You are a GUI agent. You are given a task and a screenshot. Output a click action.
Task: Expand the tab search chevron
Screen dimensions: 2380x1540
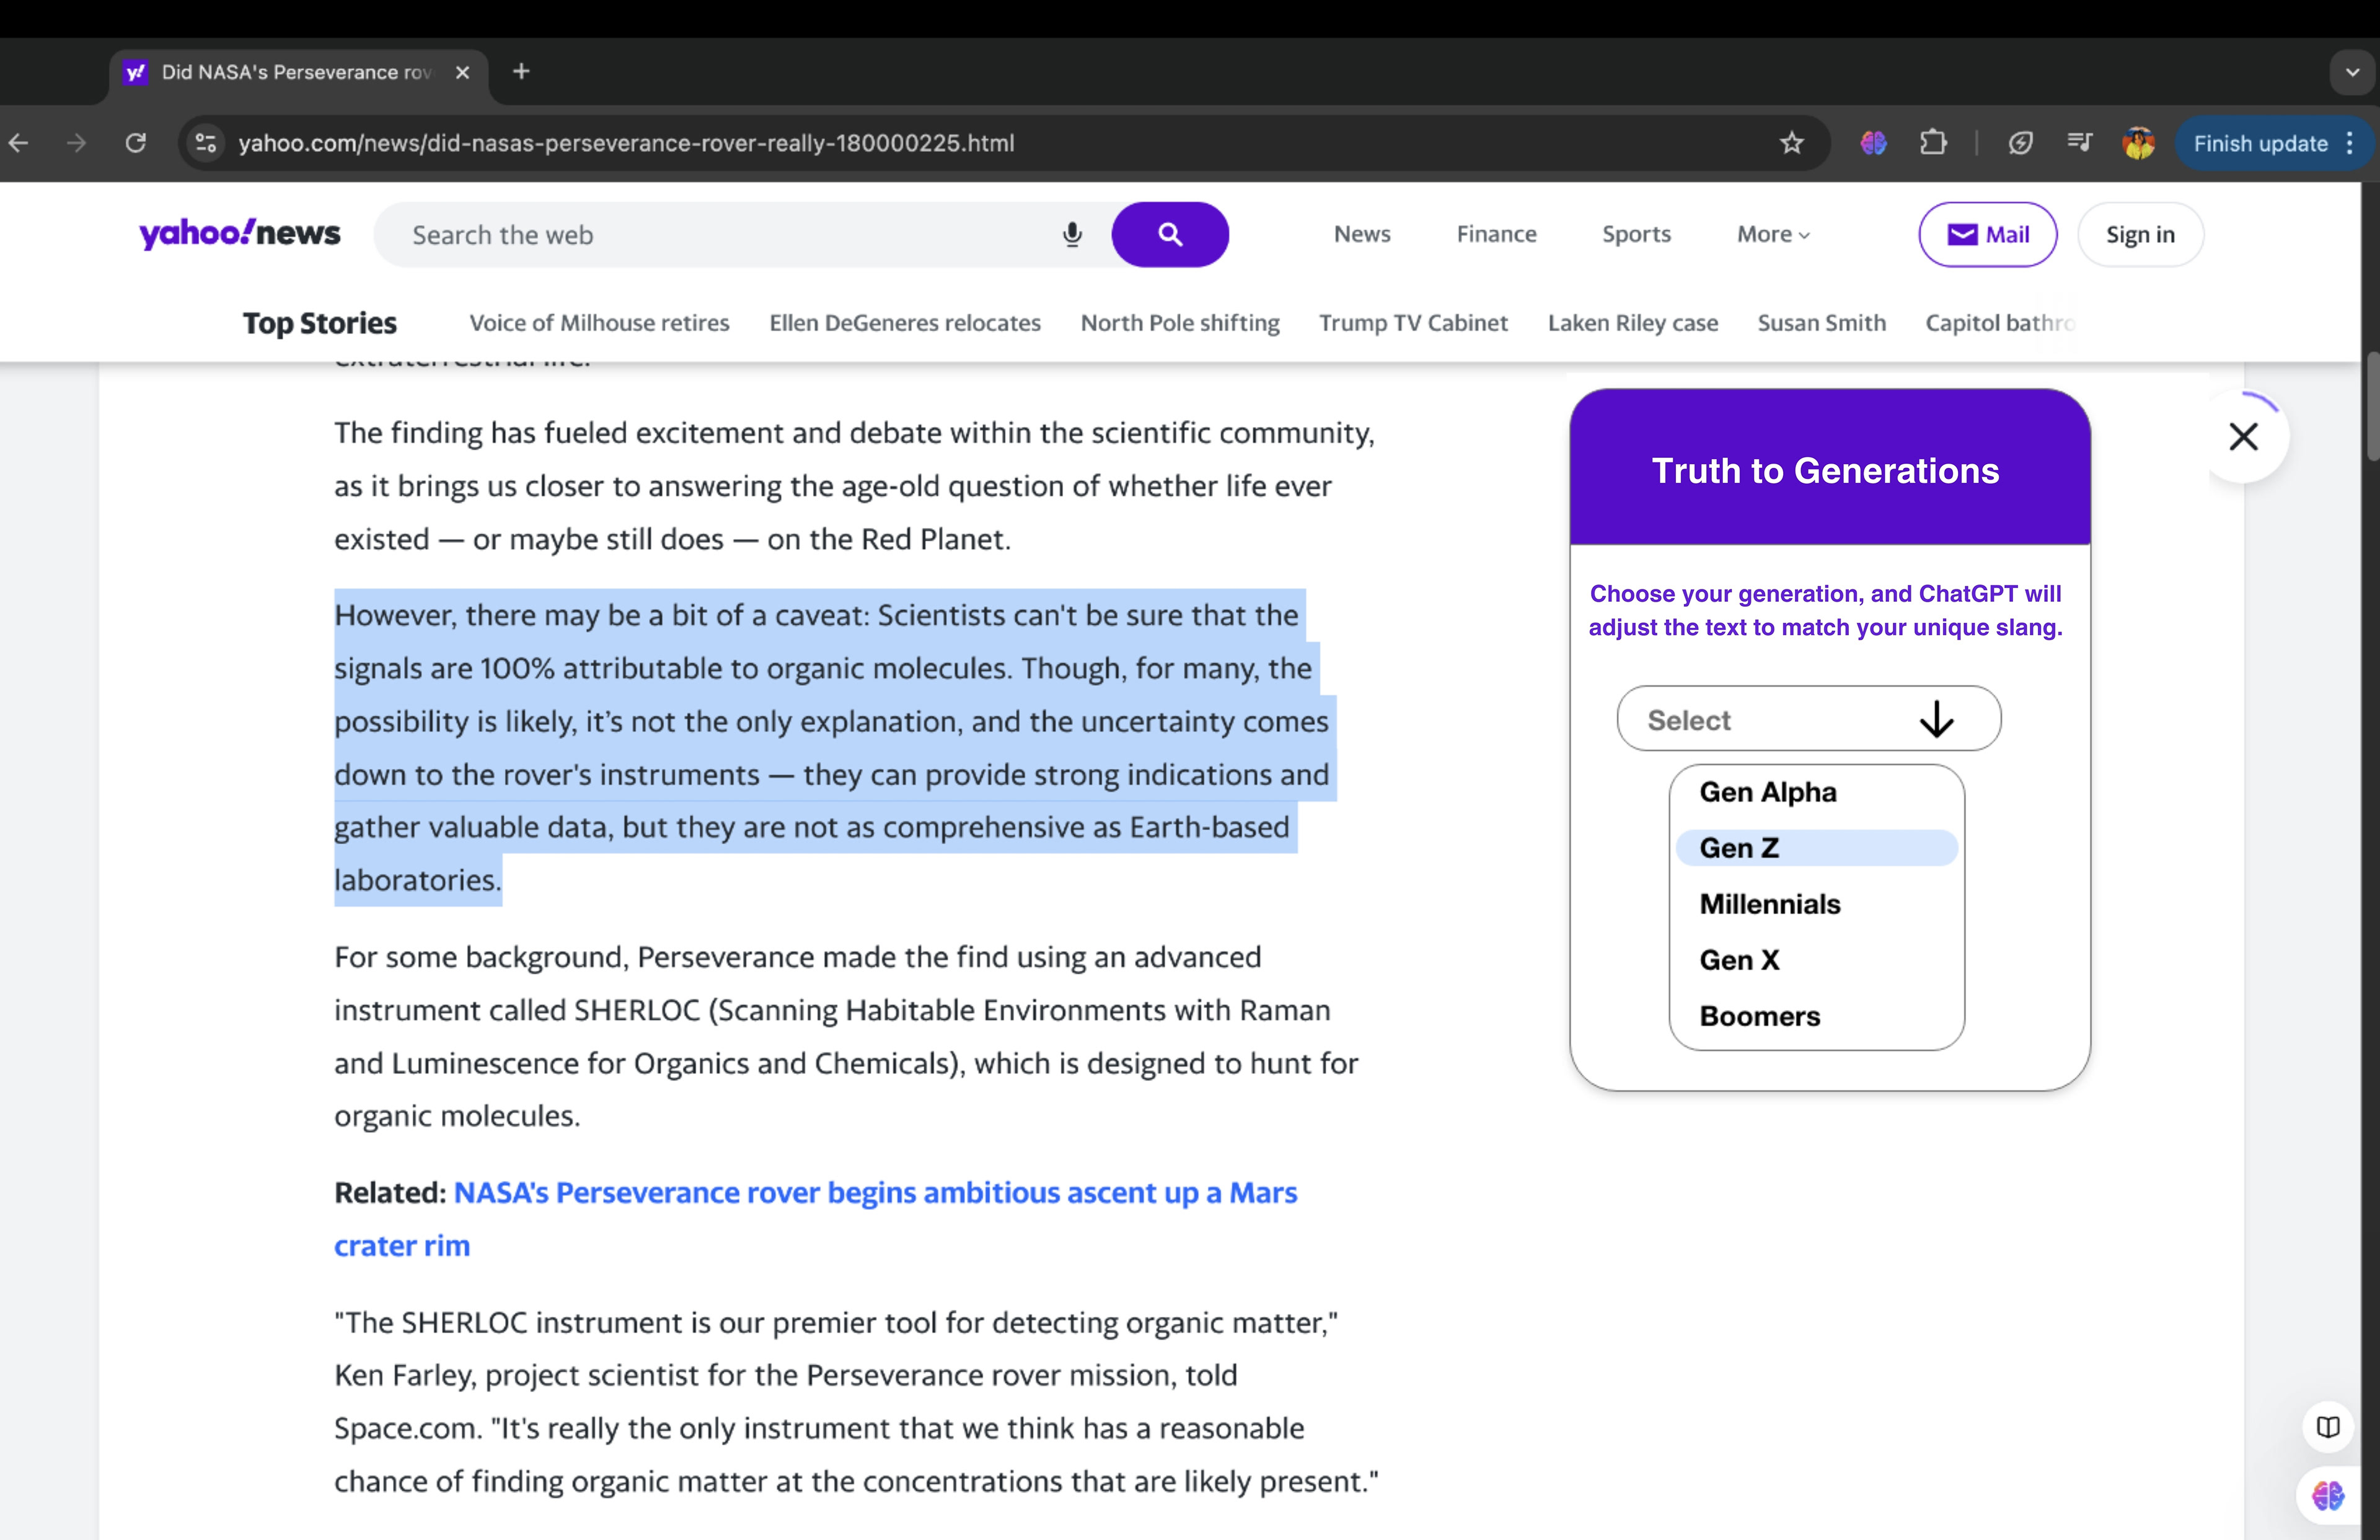tap(2352, 72)
